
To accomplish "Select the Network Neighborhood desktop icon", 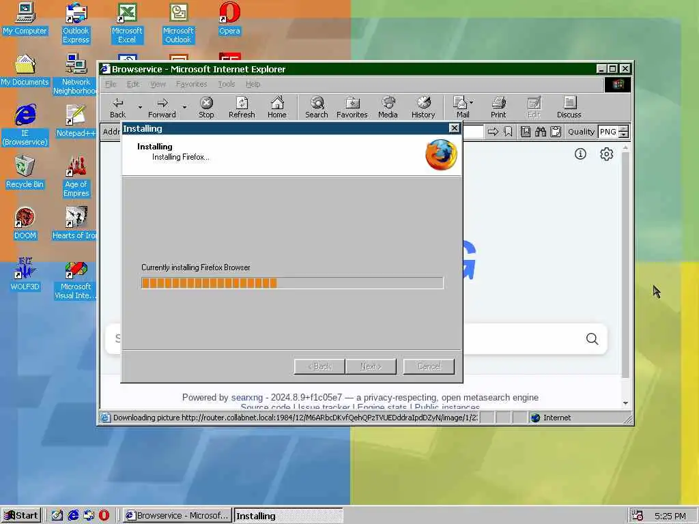I will (76, 74).
